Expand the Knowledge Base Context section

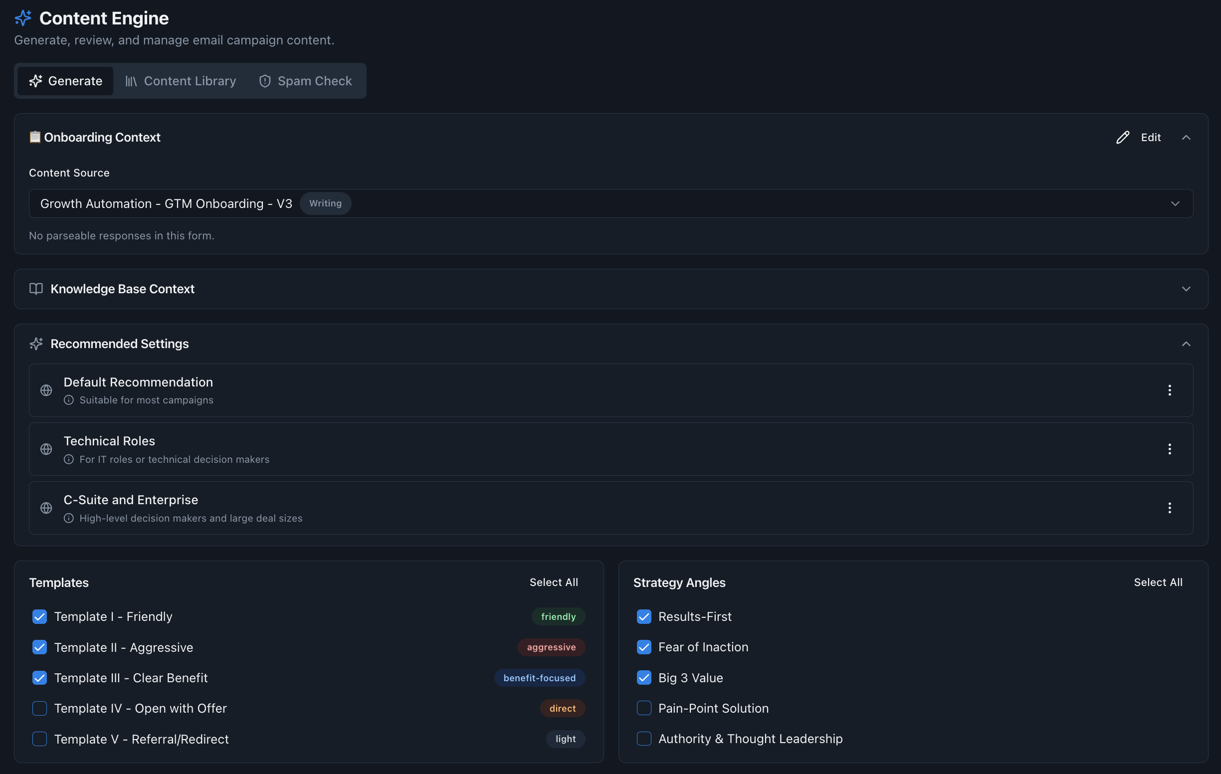click(x=1186, y=289)
